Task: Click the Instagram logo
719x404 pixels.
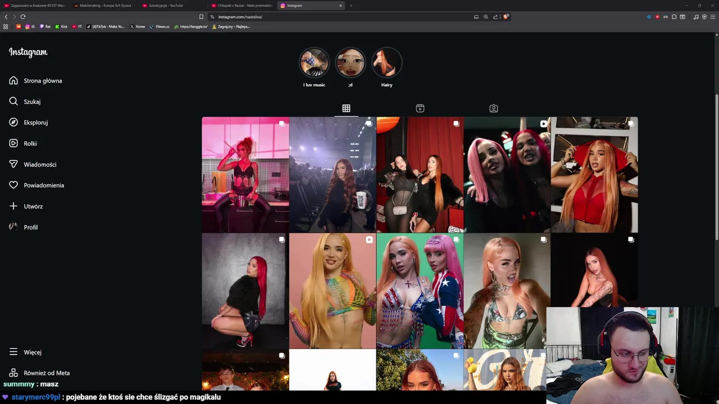Action: coord(28,52)
